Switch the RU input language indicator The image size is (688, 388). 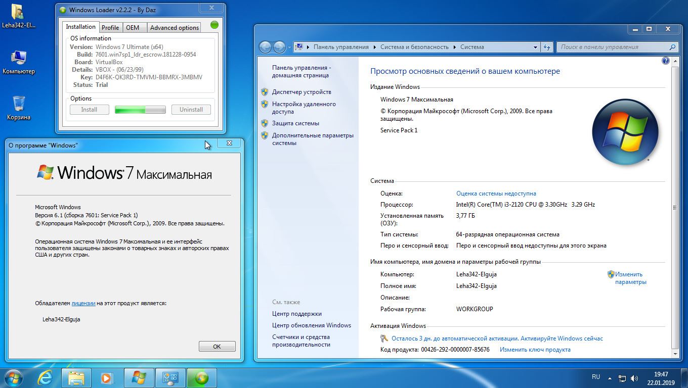point(596,377)
